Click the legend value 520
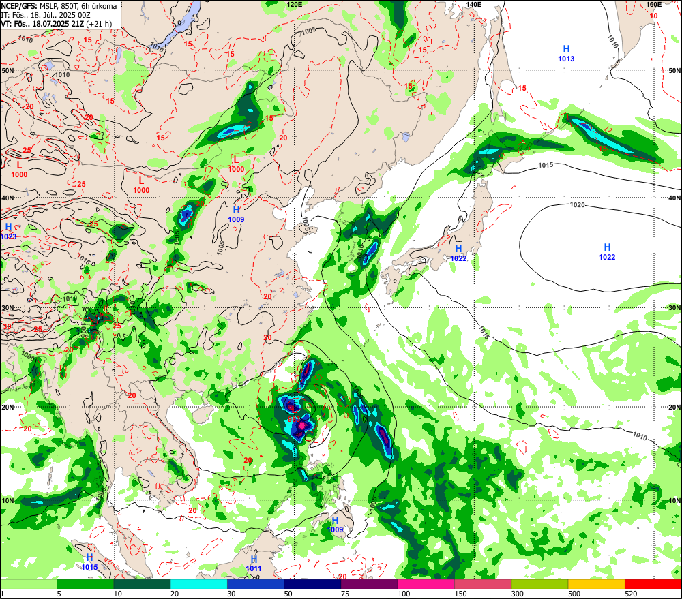Viewport: 682px width, 599px height. pos(631,594)
